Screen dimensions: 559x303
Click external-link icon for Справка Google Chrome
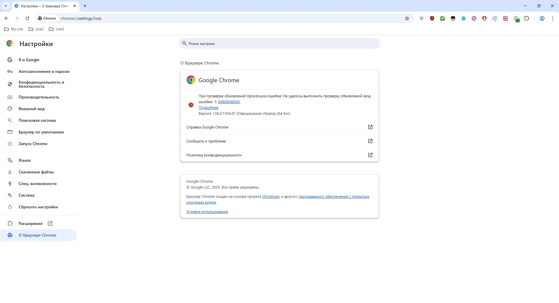(x=370, y=127)
